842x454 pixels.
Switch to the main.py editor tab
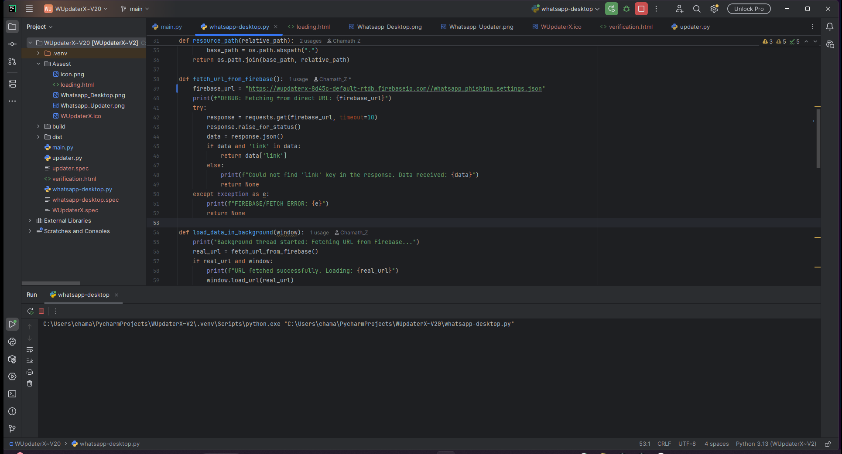pyautogui.click(x=167, y=27)
